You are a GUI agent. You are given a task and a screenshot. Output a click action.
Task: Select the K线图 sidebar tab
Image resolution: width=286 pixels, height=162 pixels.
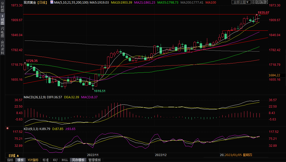(x=3, y=20)
